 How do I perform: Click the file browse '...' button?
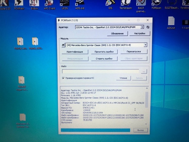point(144,71)
